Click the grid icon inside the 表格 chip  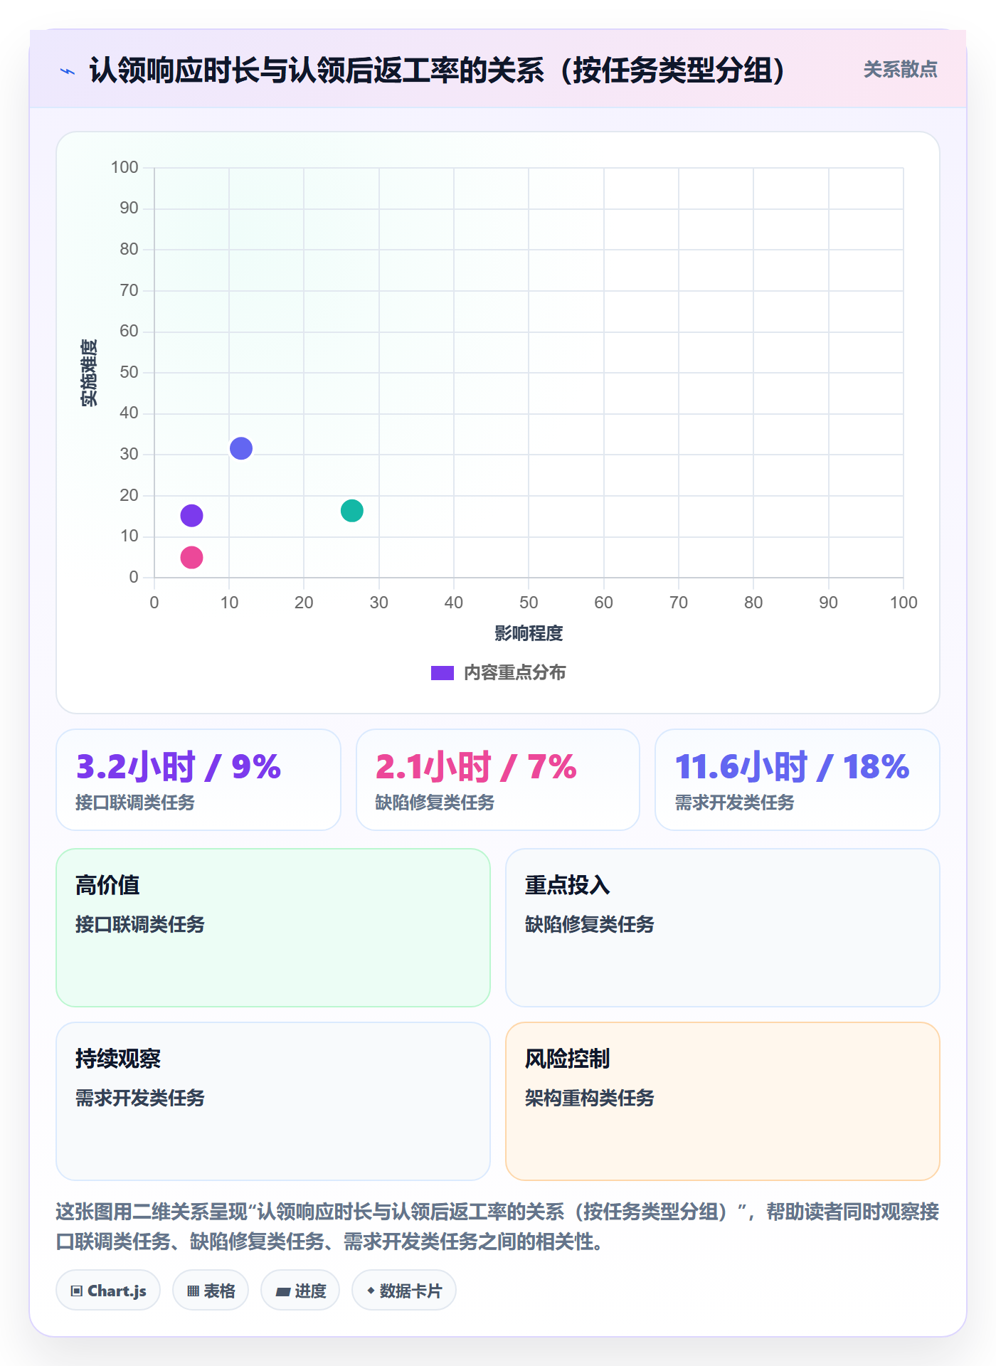pos(193,1291)
